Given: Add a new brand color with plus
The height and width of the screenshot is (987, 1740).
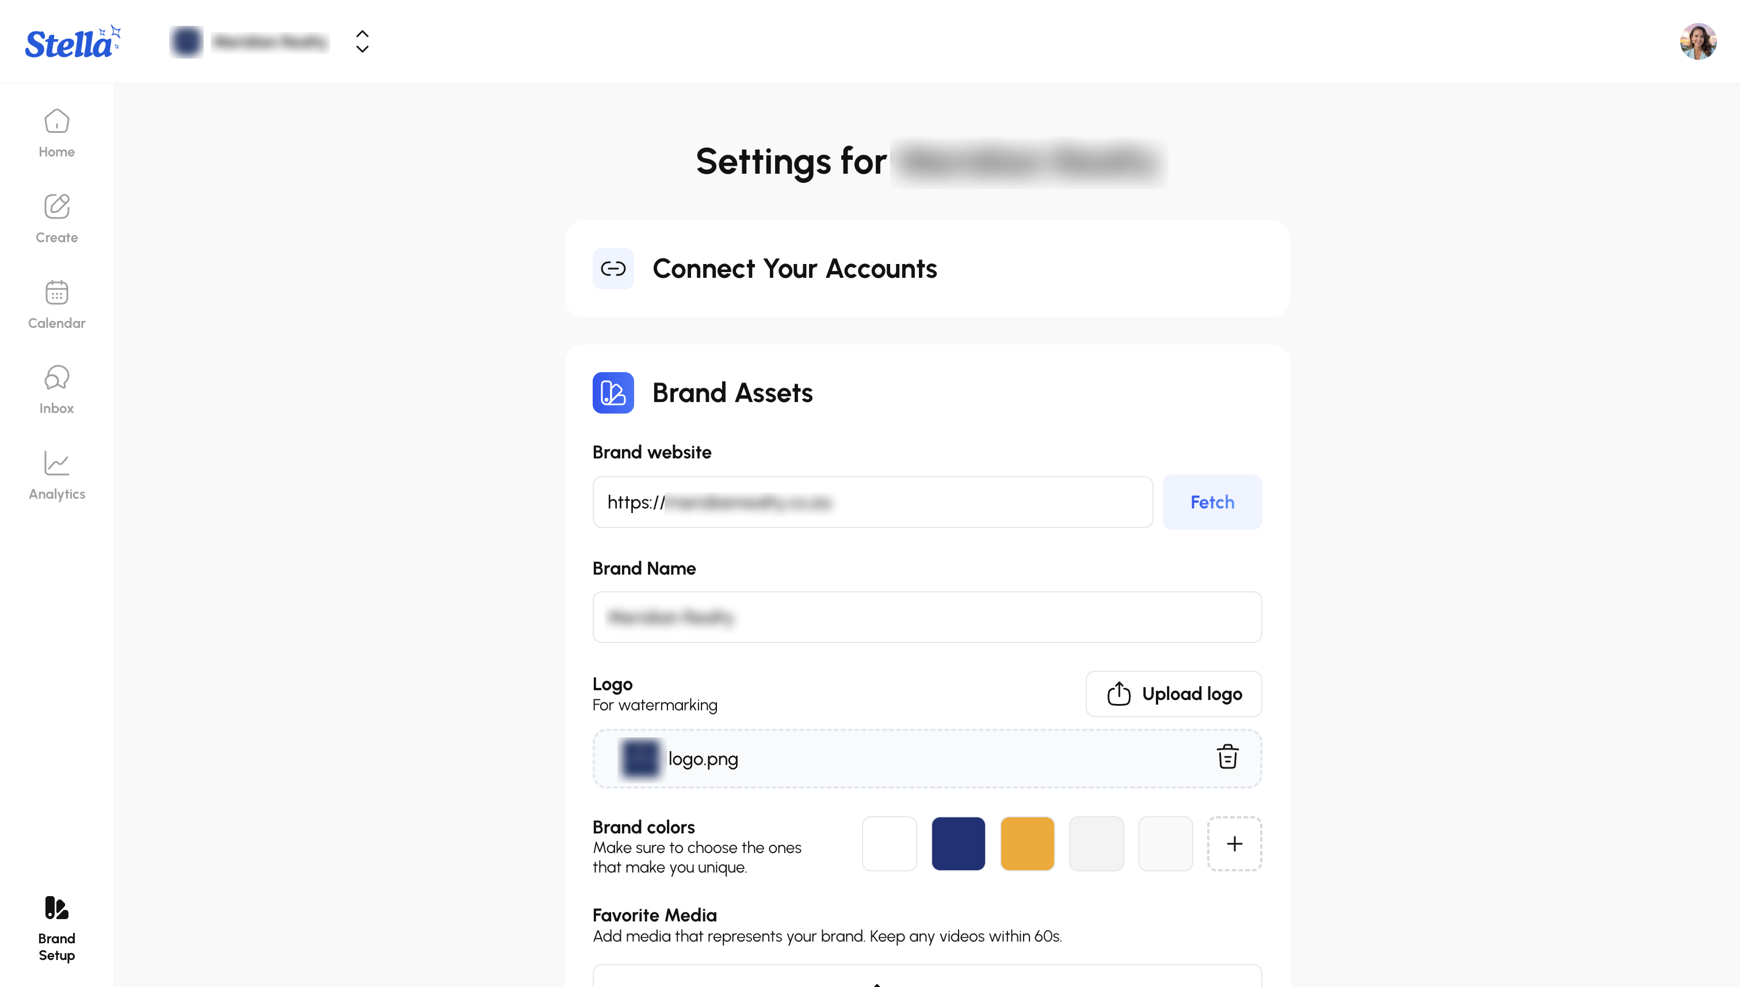Looking at the screenshot, I should 1234,844.
